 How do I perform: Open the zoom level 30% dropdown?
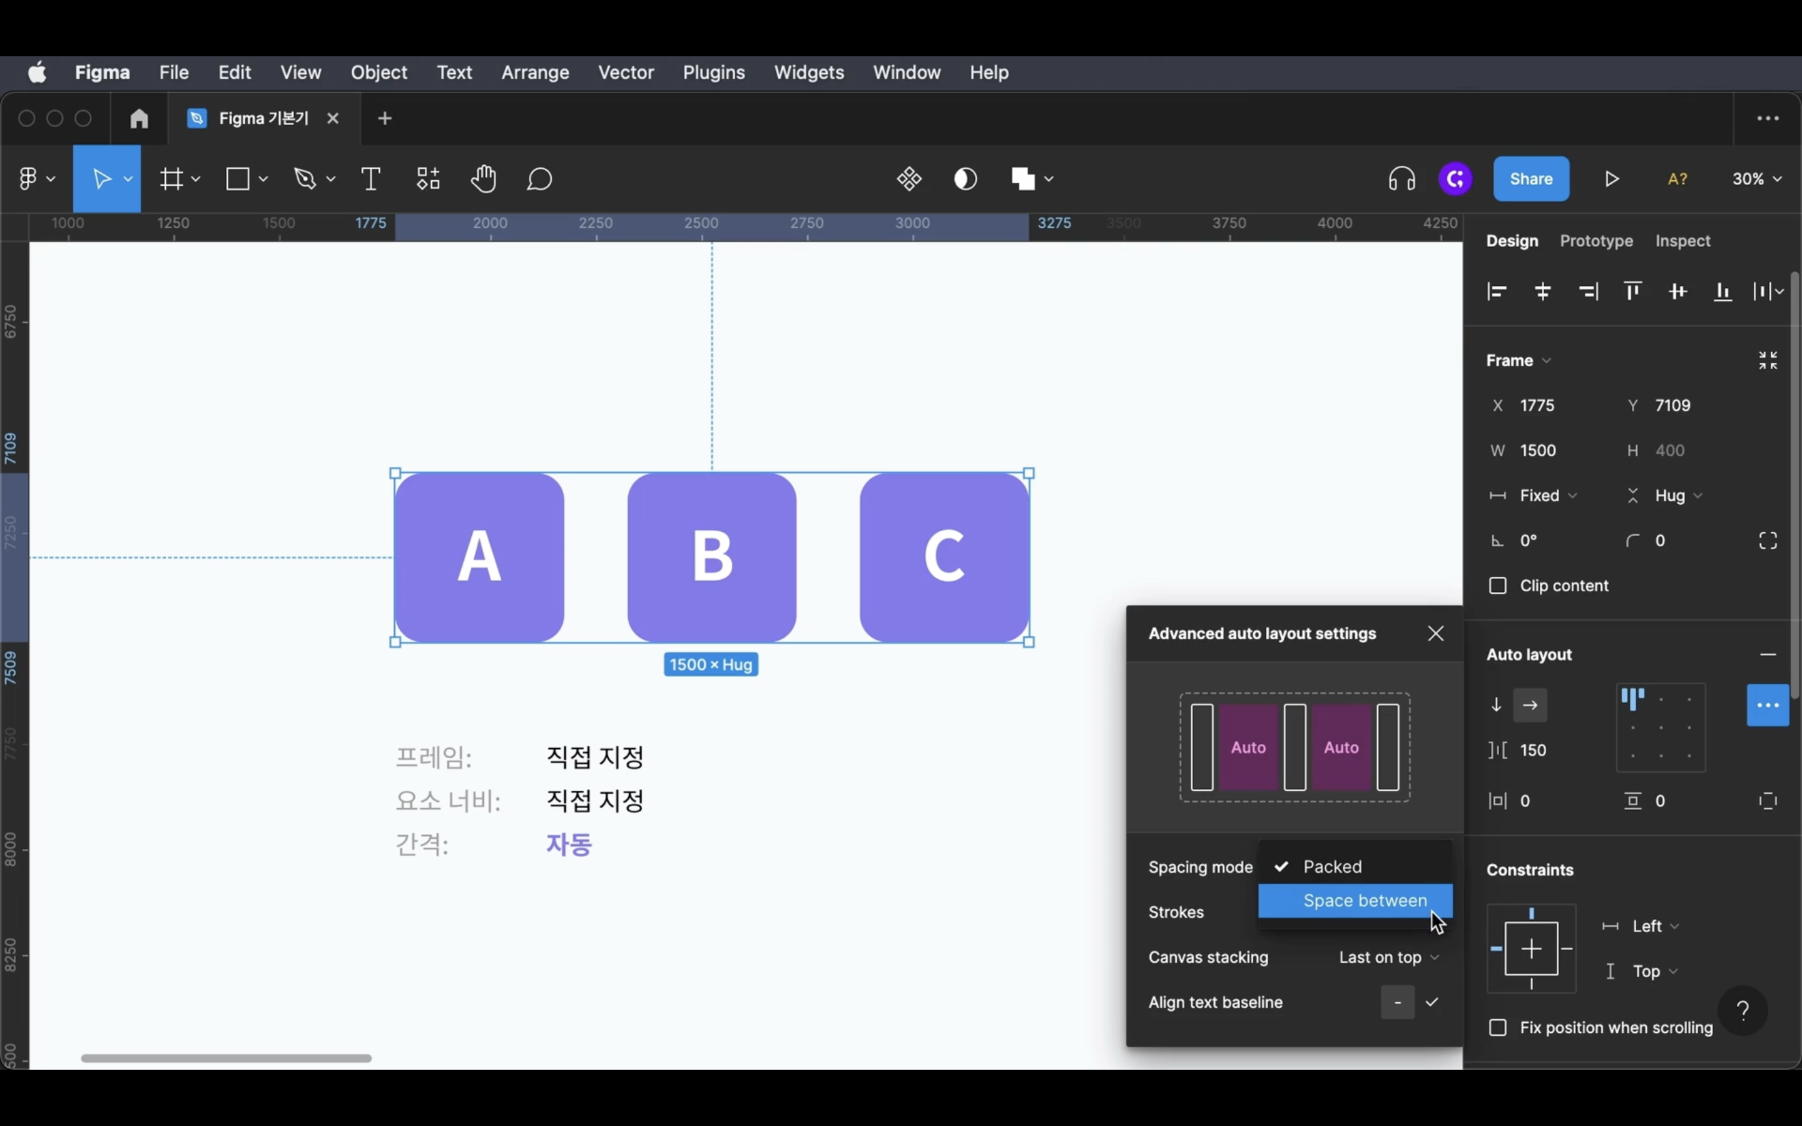[1756, 179]
